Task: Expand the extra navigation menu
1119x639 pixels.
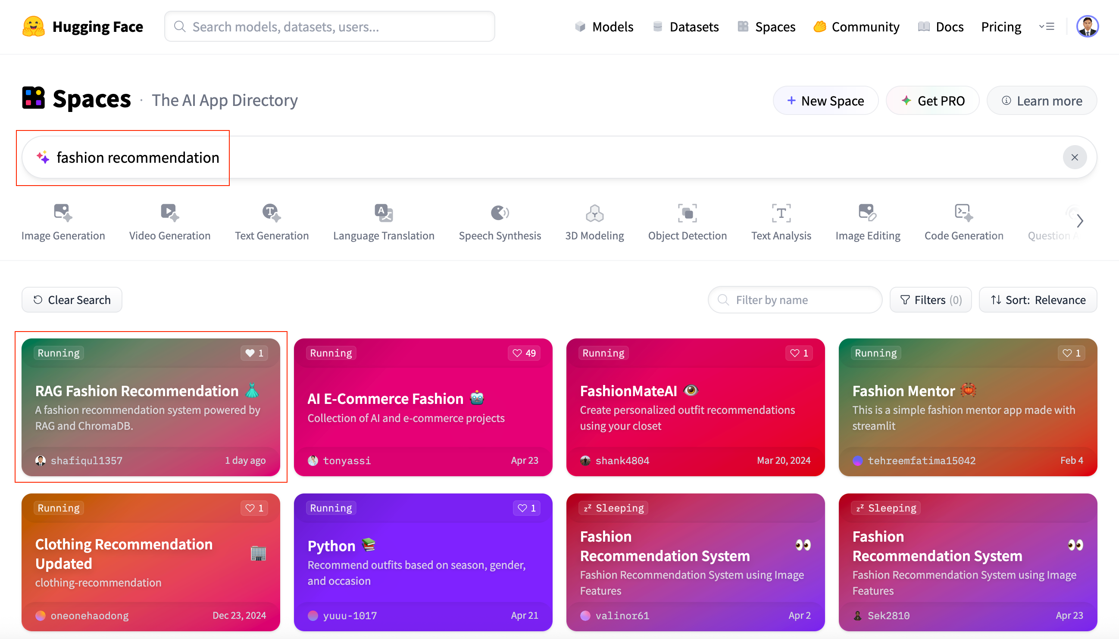Action: pyautogui.click(x=1047, y=27)
